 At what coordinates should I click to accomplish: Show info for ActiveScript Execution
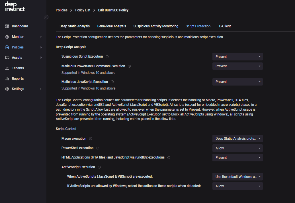[99, 167]
